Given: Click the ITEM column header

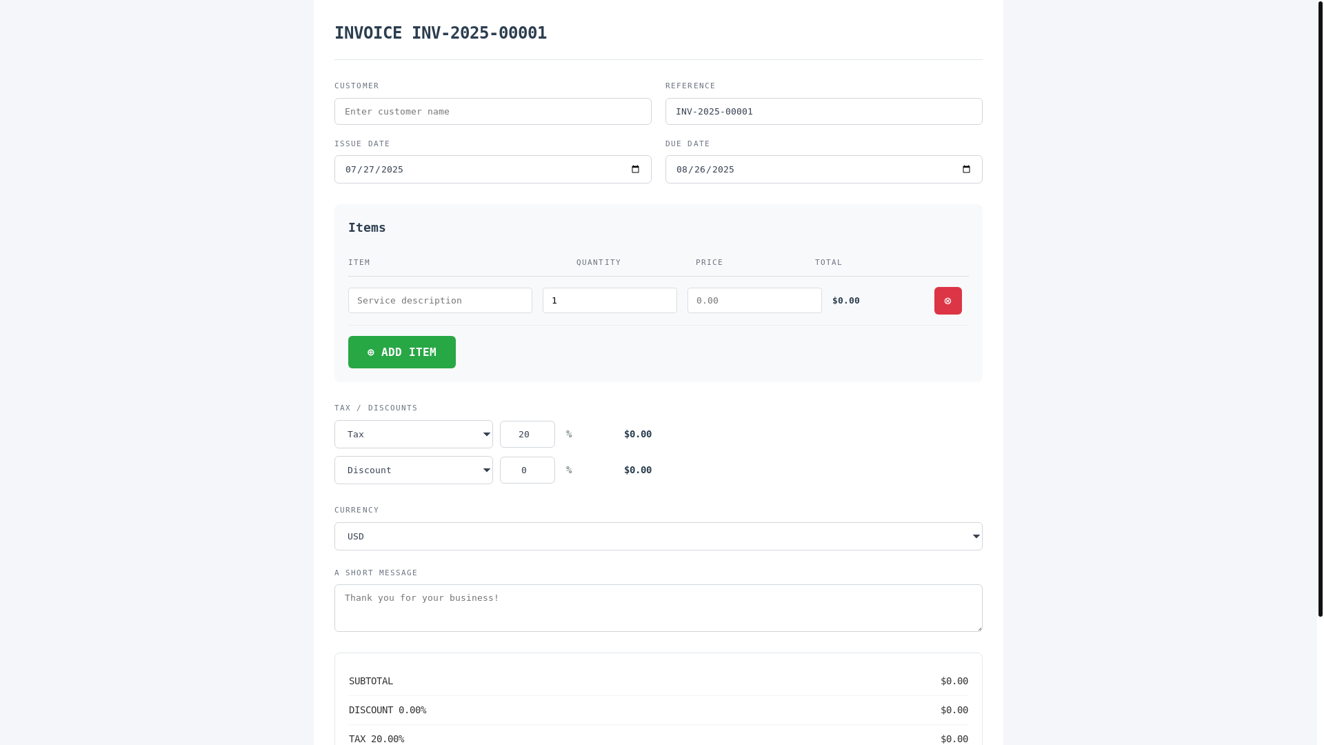Looking at the screenshot, I should coord(359,263).
